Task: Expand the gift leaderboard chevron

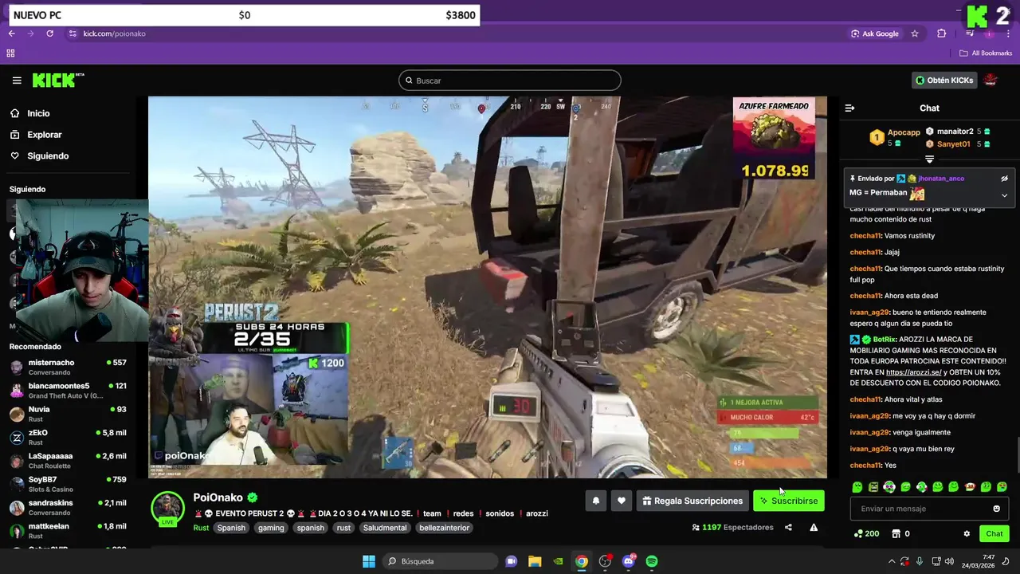Action: point(929,159)
